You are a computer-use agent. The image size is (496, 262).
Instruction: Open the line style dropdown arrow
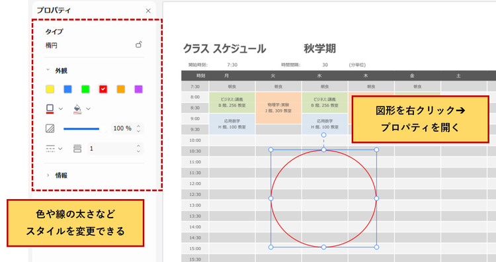60,148
